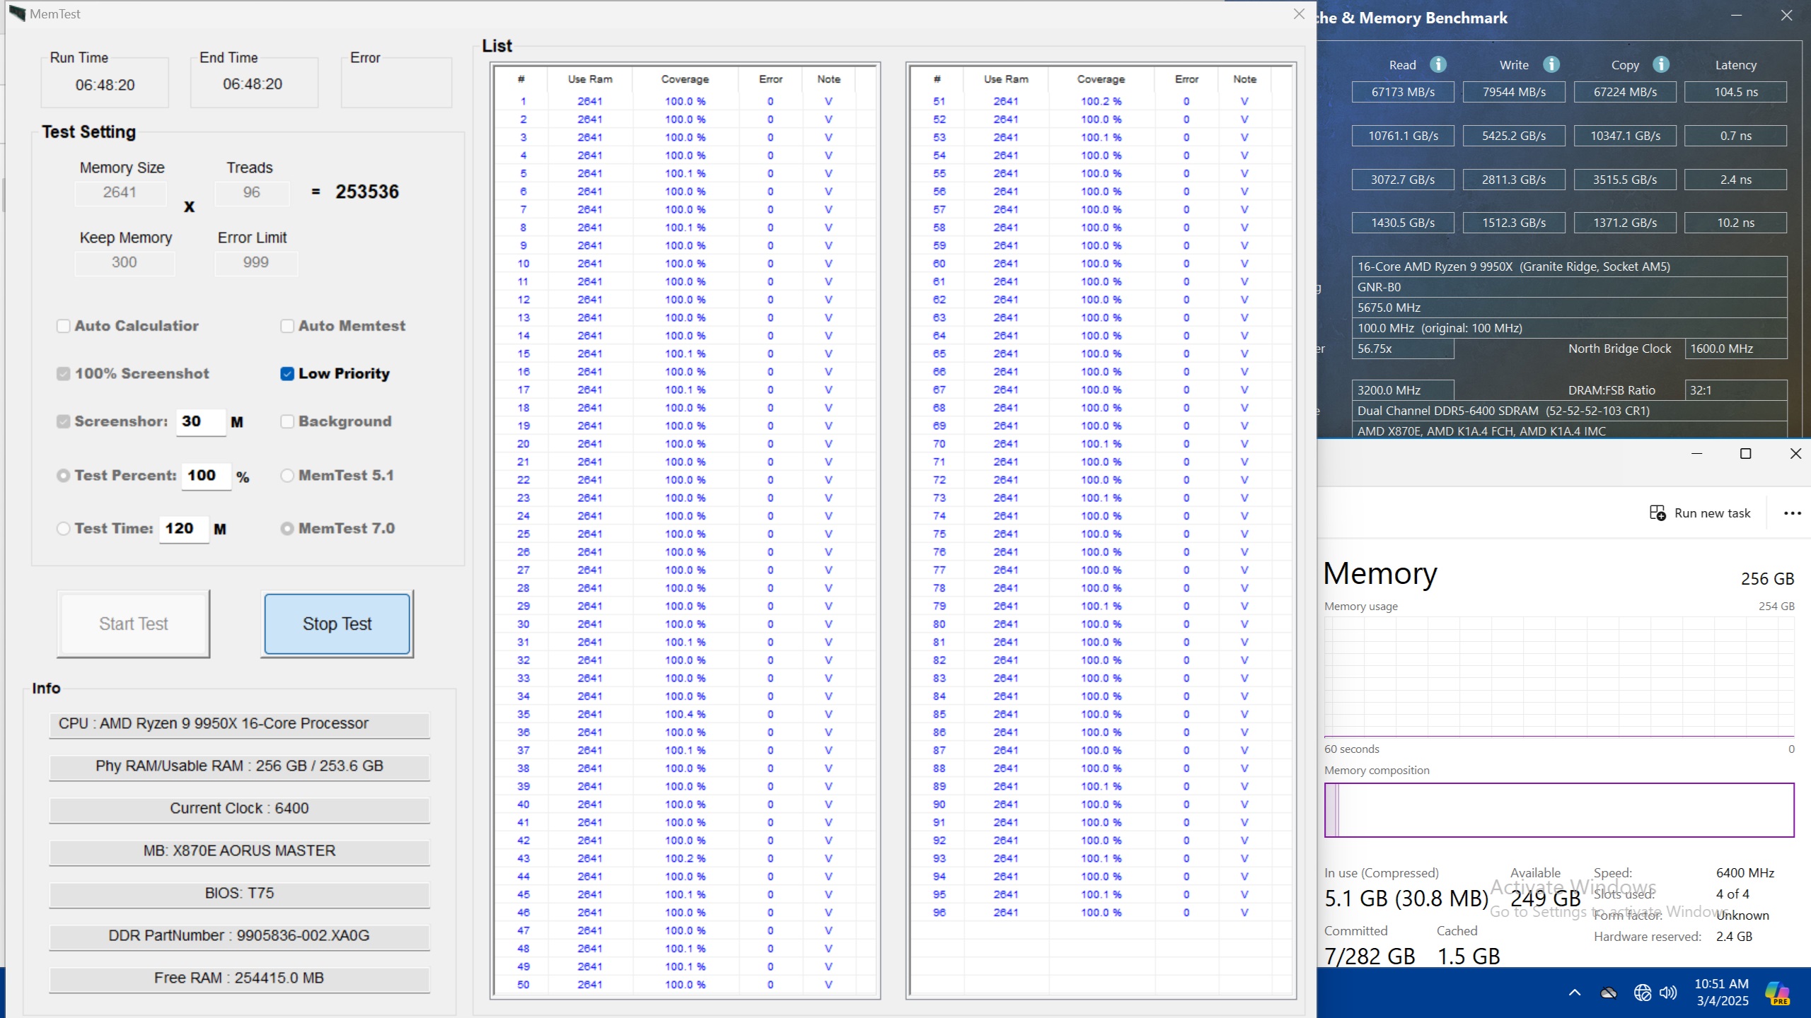Open the Read info icon in benchmark window

point(1438,64)
